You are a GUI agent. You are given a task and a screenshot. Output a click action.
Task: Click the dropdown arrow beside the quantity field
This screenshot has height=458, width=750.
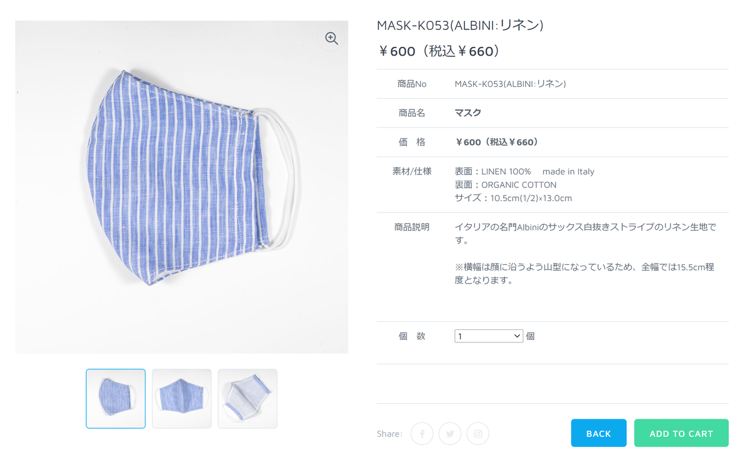click(517, 336)
